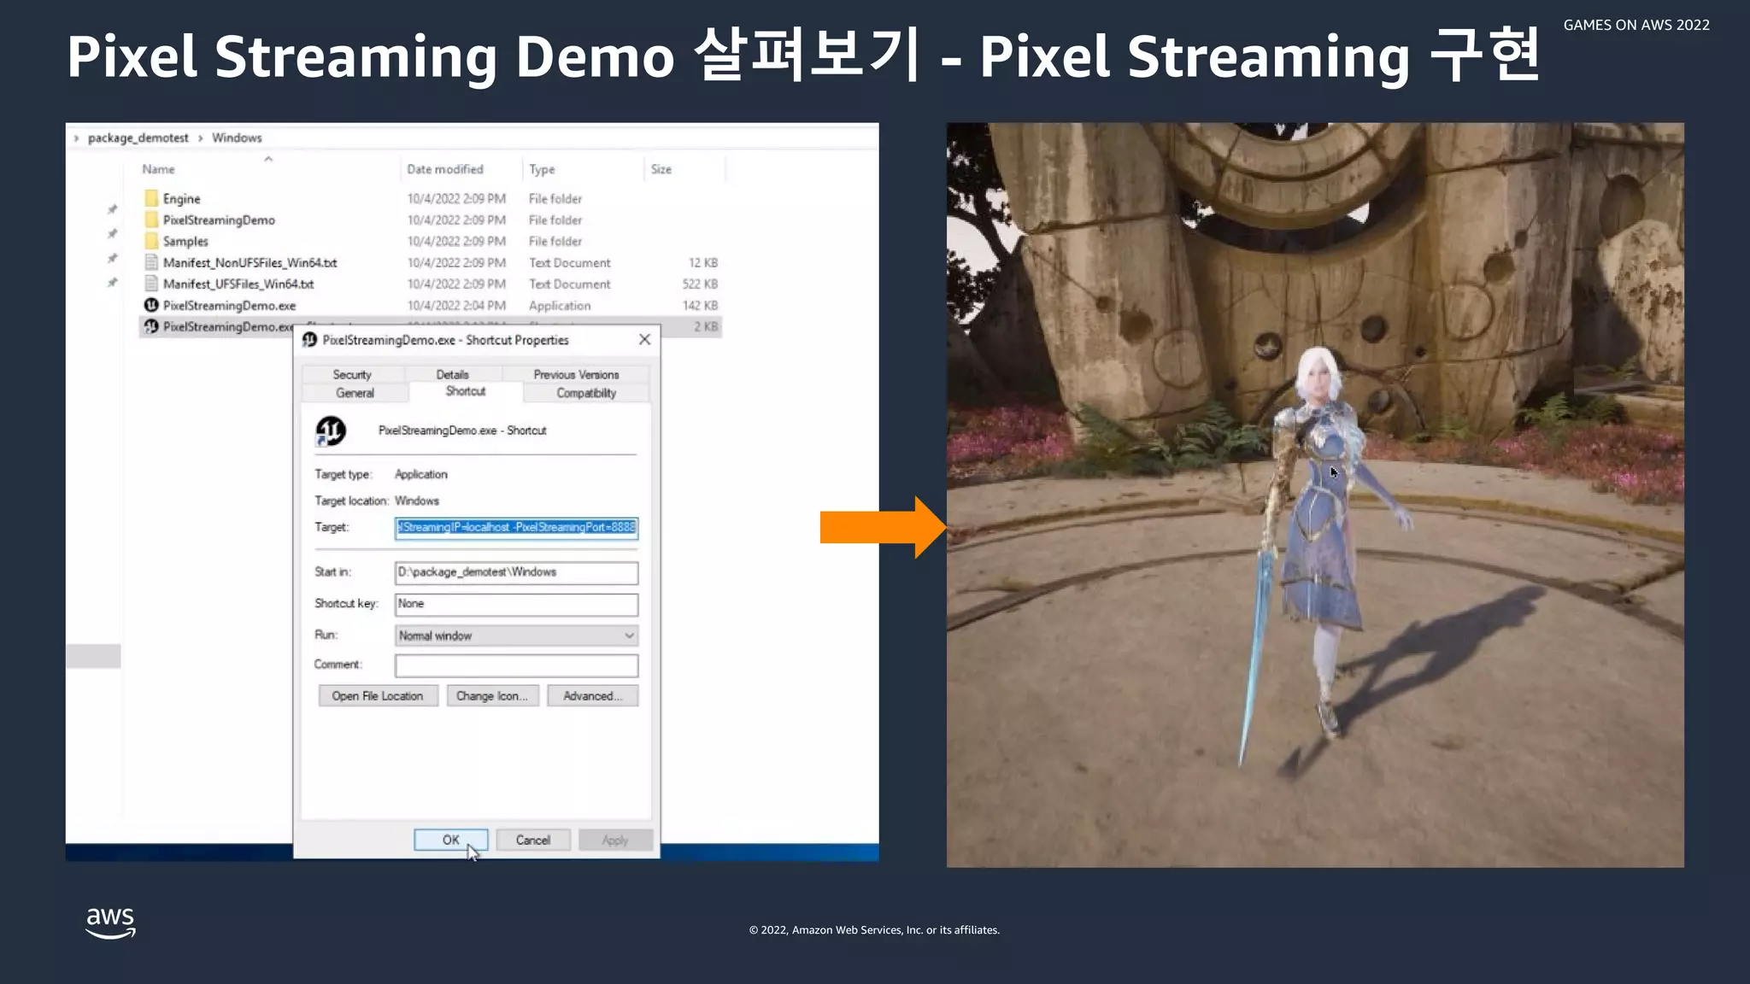Click the pin icon beside the Engine row
This screenshot has width=1750, height=984.
point(112,209)
